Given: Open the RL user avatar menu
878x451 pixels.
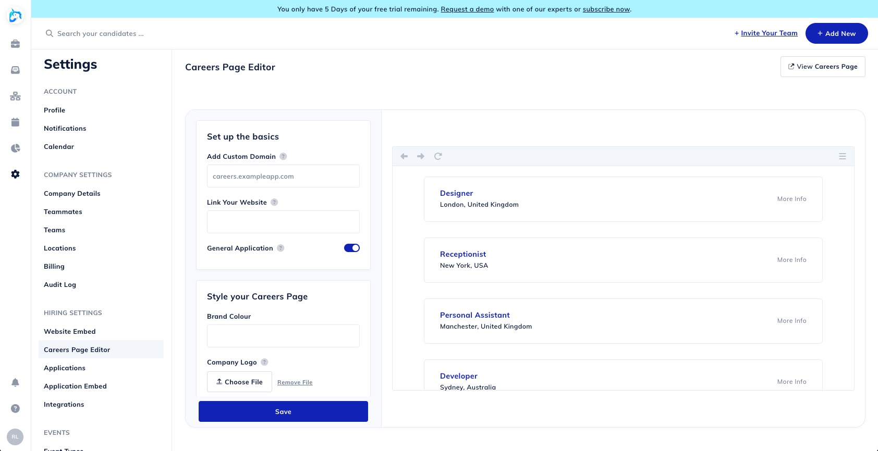Looking at the screenshot, I should click(x=15, y=437).
